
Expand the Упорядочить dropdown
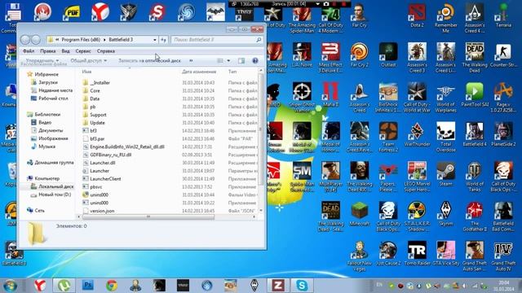pos(42,60)
